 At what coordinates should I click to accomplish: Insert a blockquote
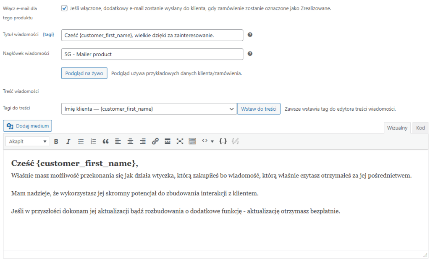(x=105, y=141)
